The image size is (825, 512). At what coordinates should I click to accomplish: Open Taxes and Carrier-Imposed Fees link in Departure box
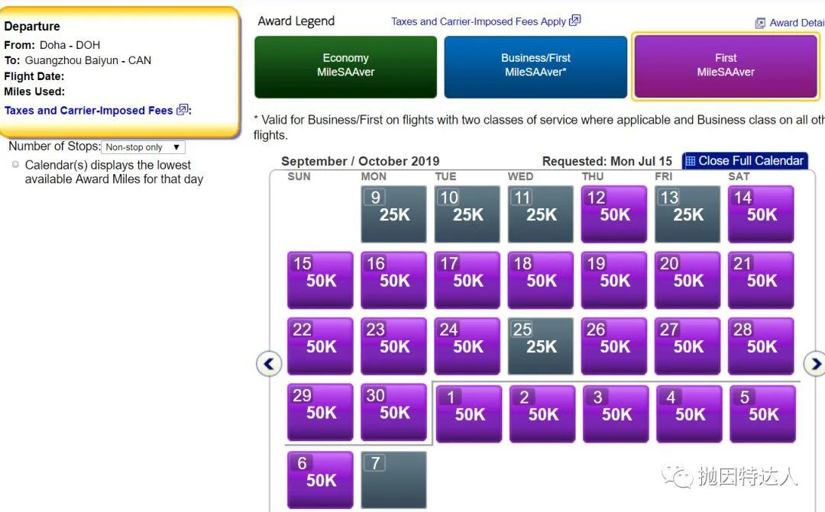point(89,111)
